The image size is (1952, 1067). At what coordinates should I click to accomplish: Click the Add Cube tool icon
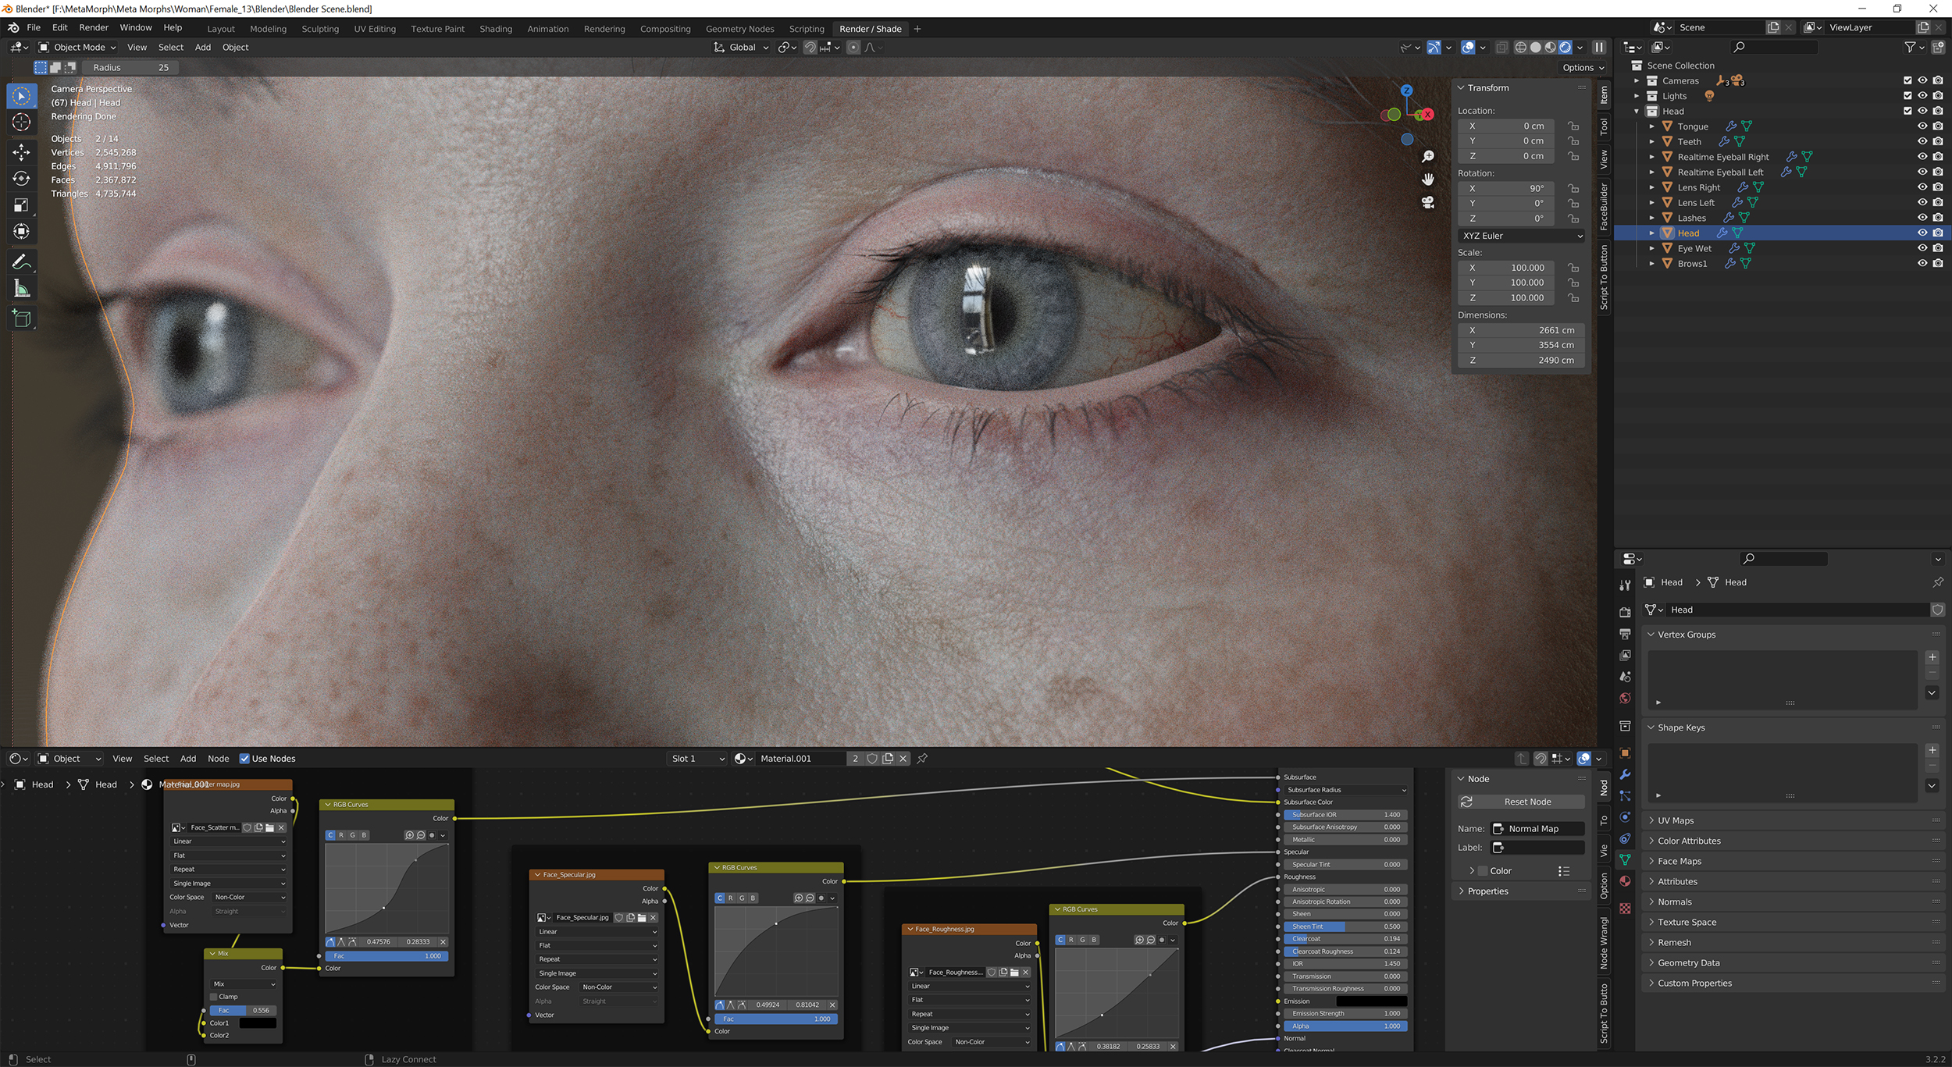21,318
